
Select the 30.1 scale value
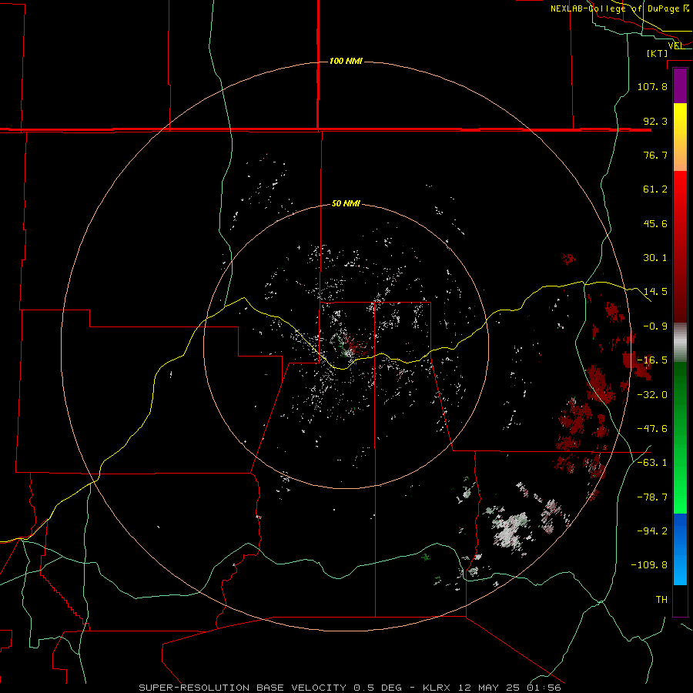tap(655, 258)
